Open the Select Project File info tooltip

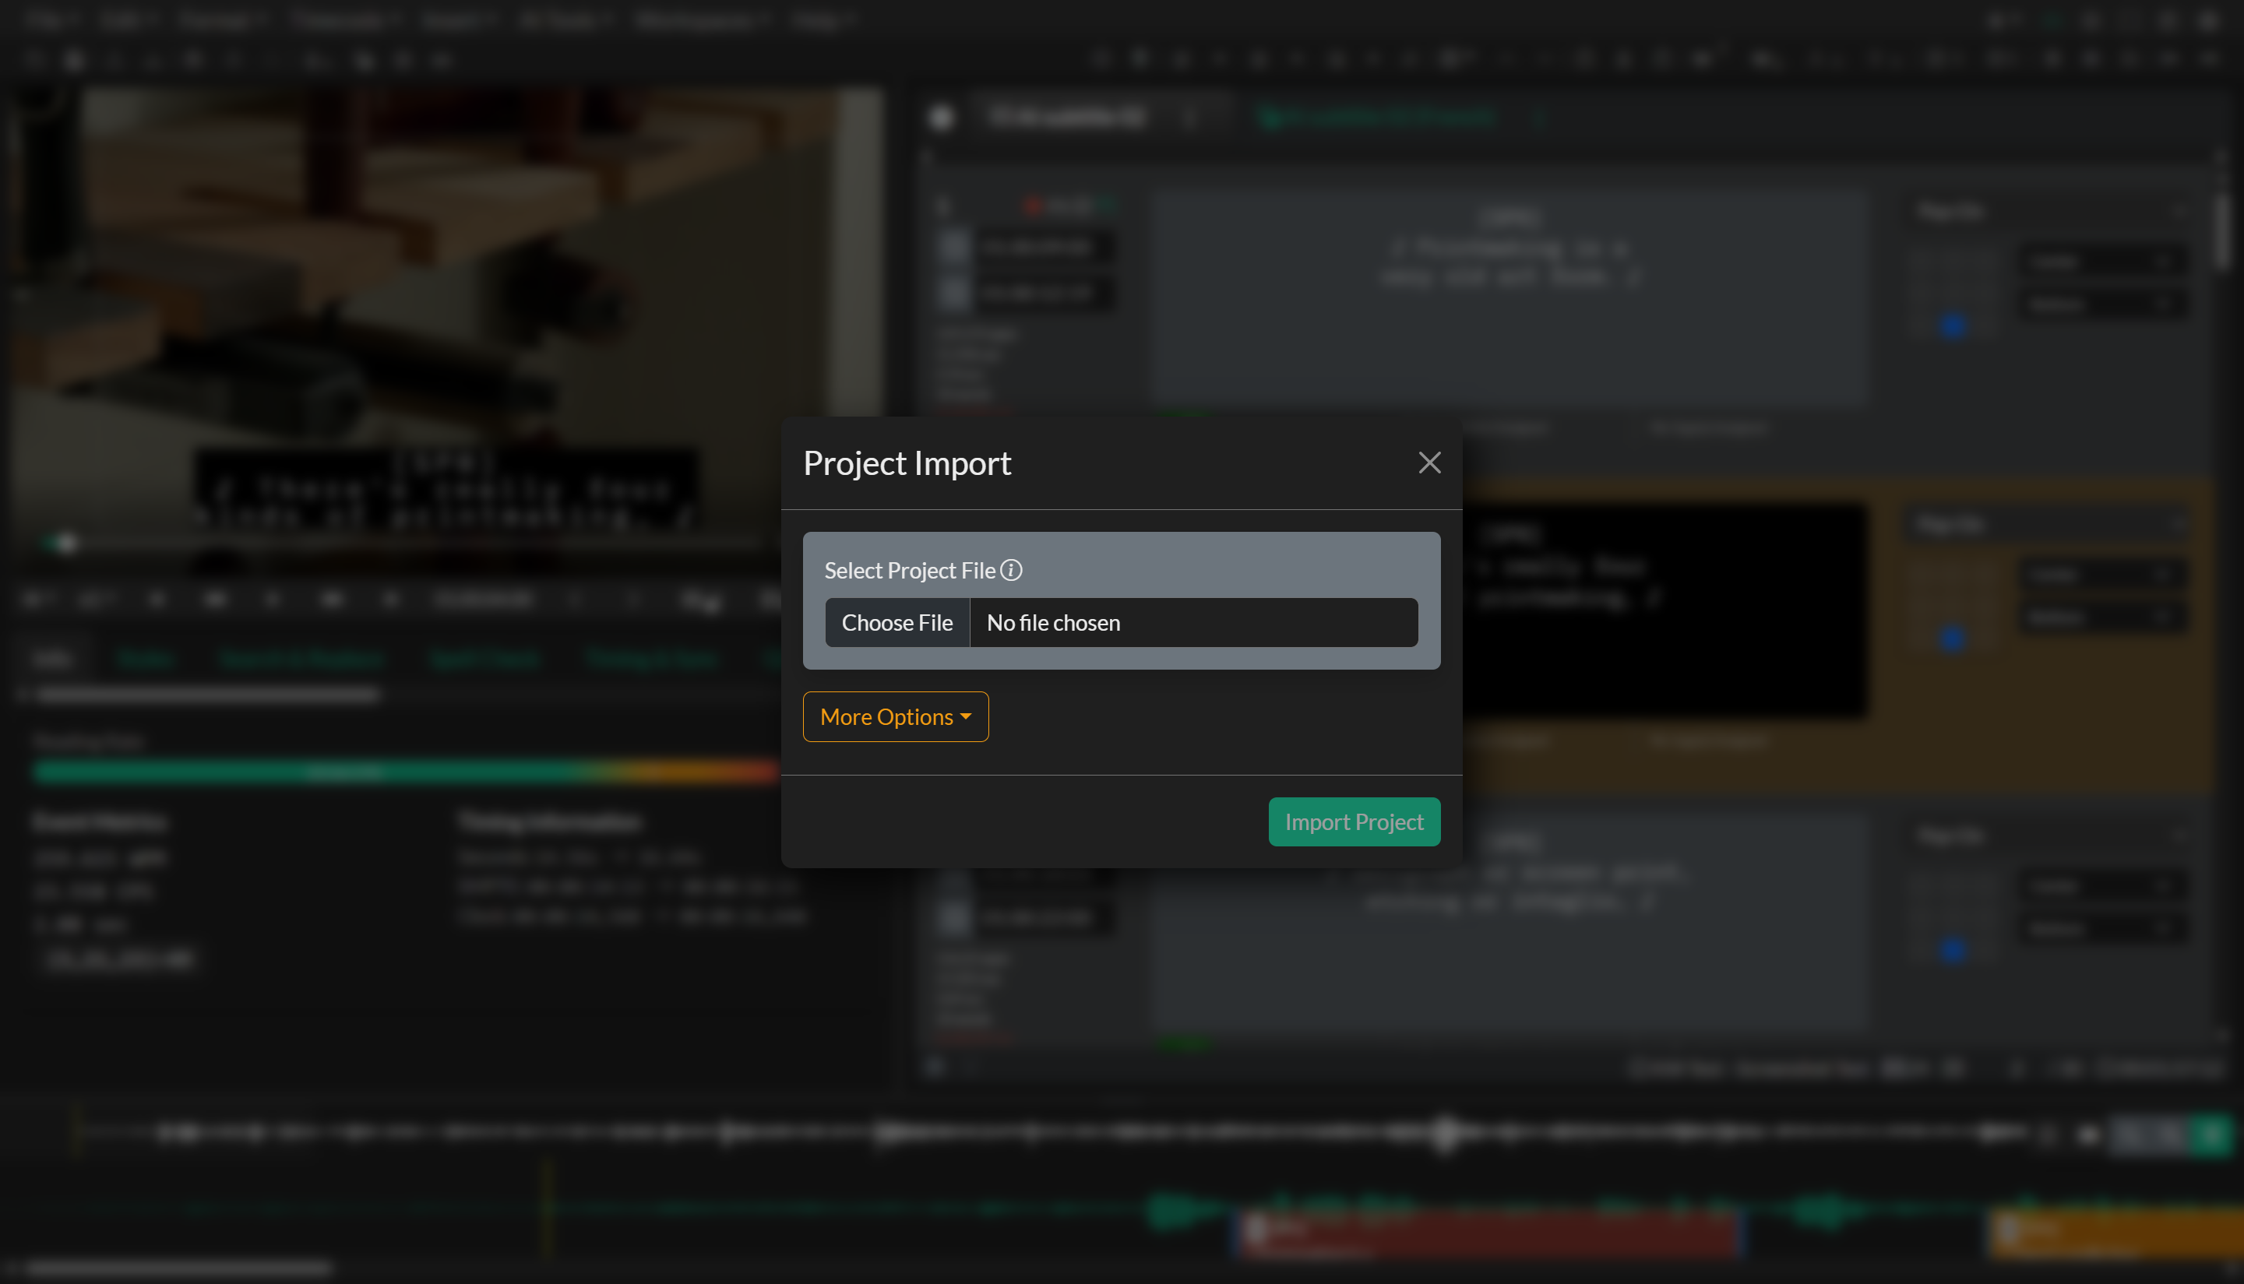(1012, 570)
